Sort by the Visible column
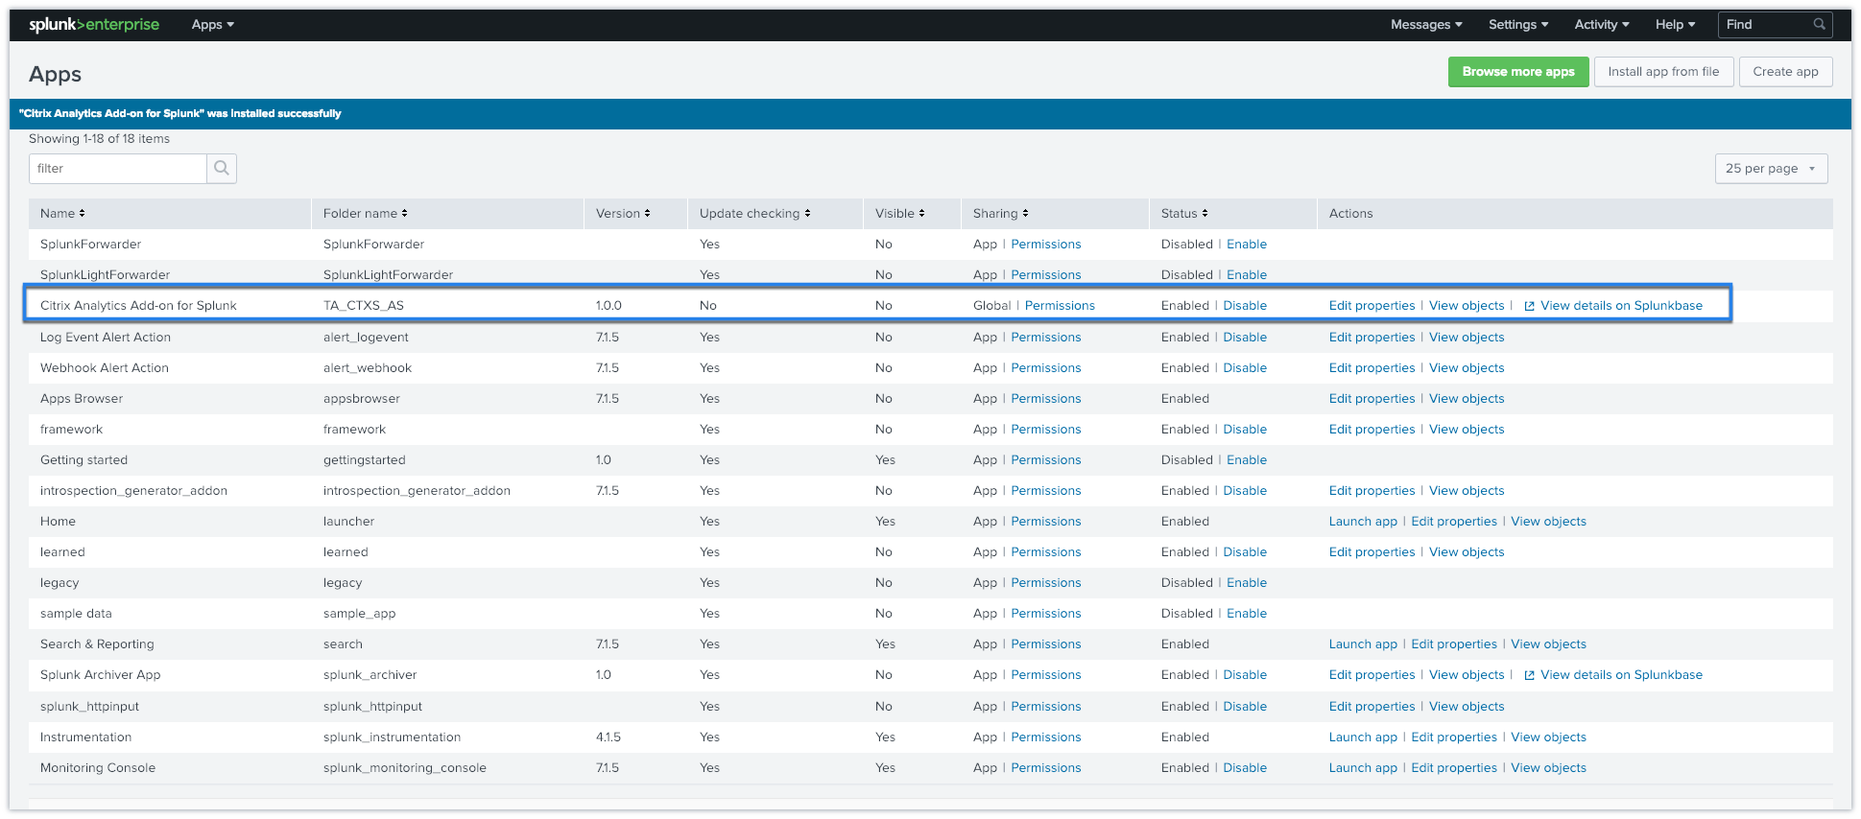This screenshot has width=1861, height=819. pos(900,213)
